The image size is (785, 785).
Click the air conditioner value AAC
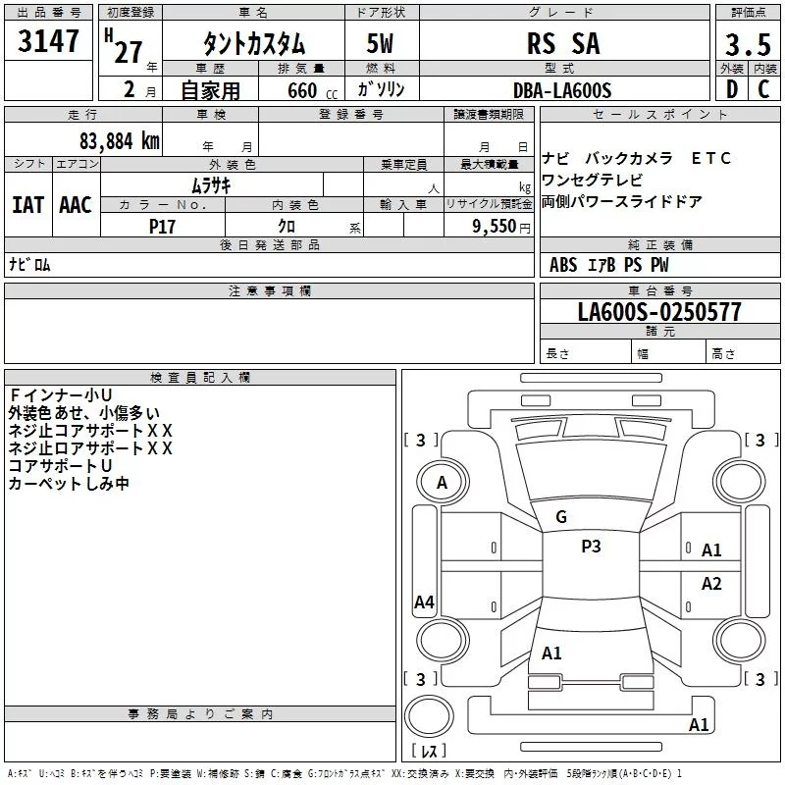76,205
